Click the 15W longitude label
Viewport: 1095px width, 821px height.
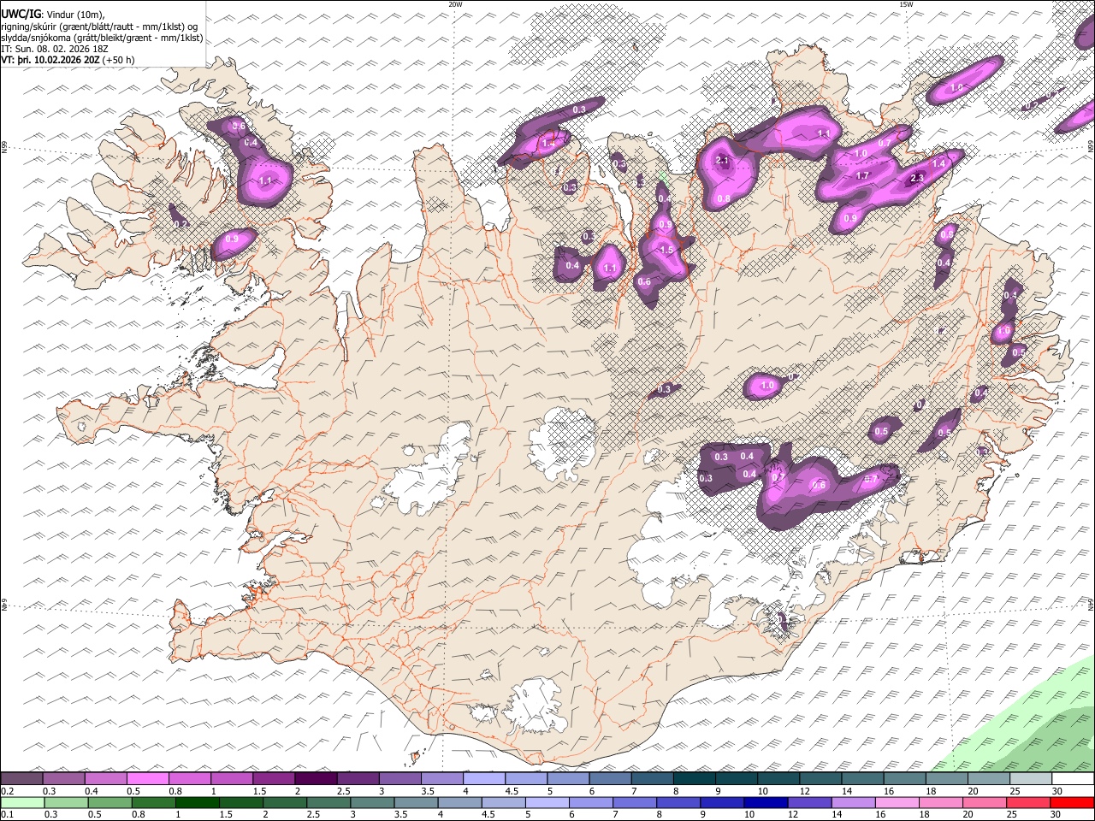[906, 4]
